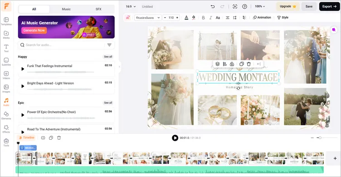
Task: Open the help question mark icon
Action: pyautogui.click(x=245, y=6)
